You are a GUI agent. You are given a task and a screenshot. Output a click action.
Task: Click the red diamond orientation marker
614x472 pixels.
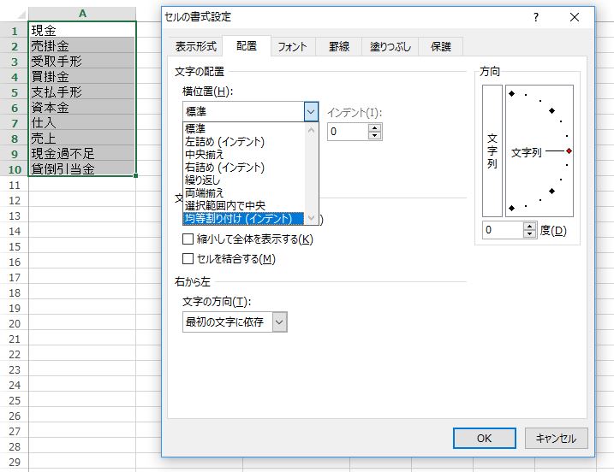(569, 151)
